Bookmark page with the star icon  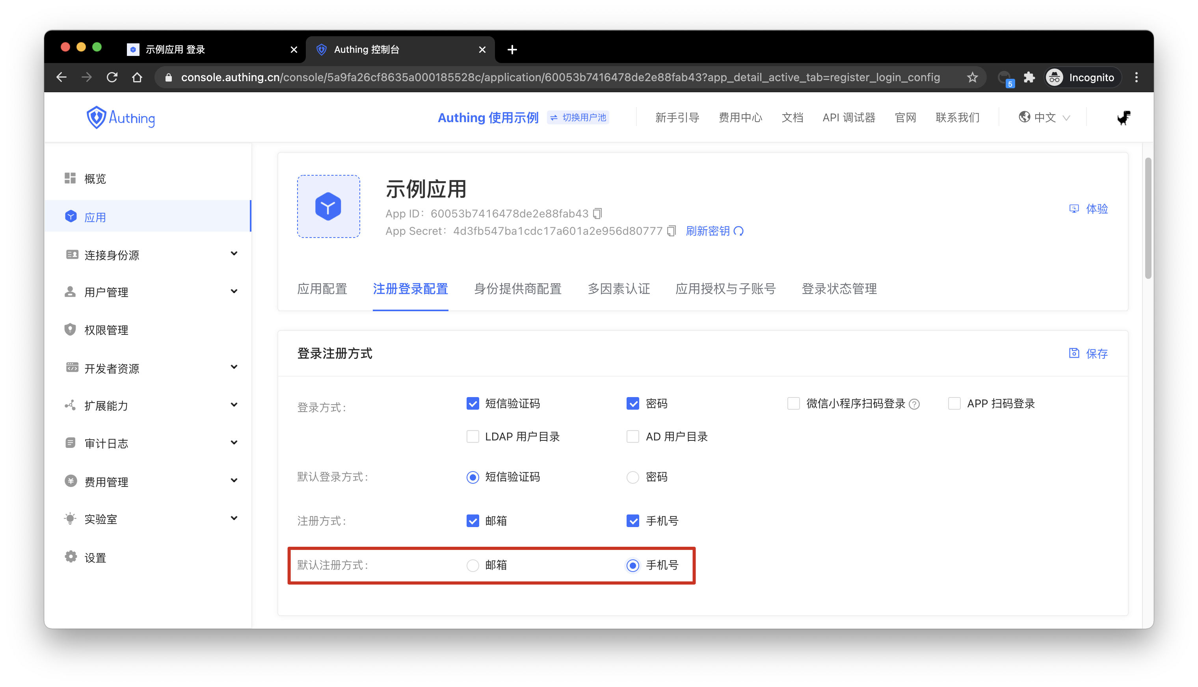[972, 77]
